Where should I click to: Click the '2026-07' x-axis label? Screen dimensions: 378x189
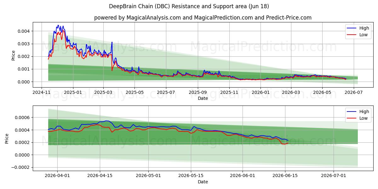[354, 93]
